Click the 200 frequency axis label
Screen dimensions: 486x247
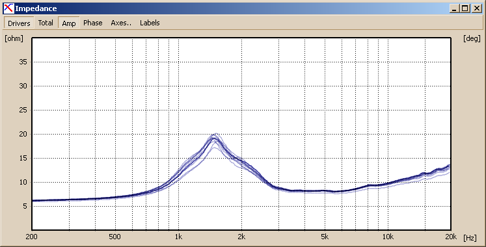[x=32, y=237]
